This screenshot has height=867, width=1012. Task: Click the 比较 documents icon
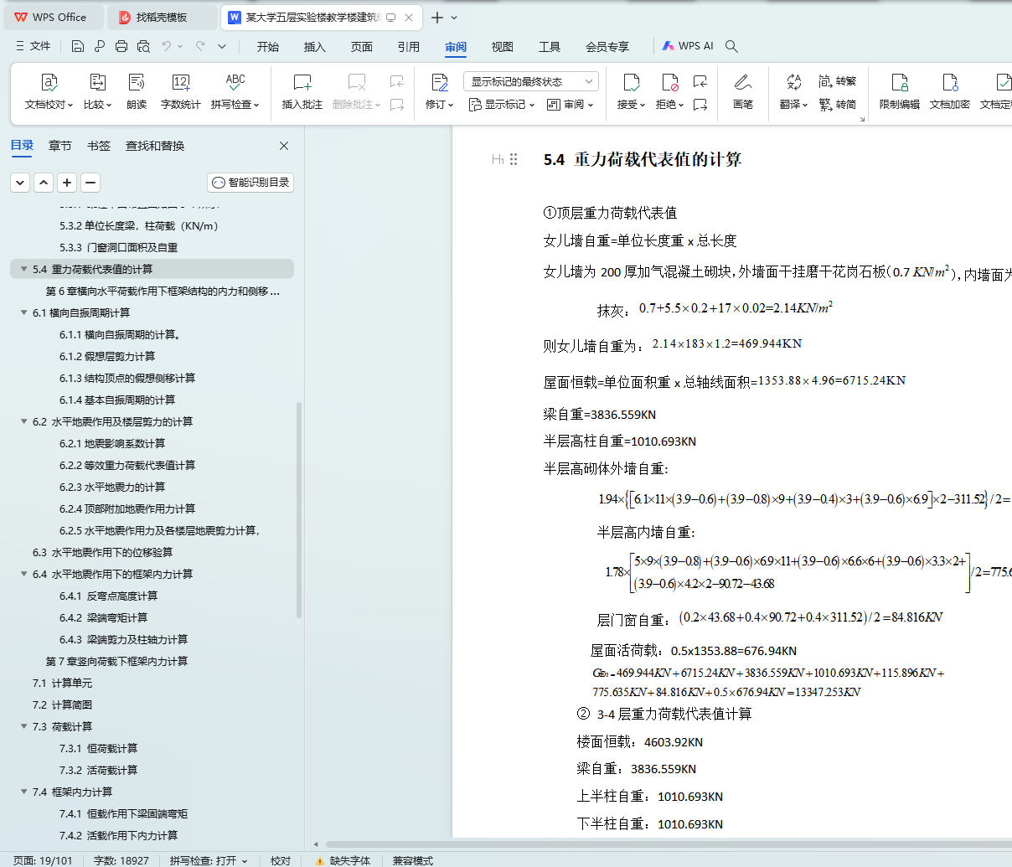tap(97, 82)
